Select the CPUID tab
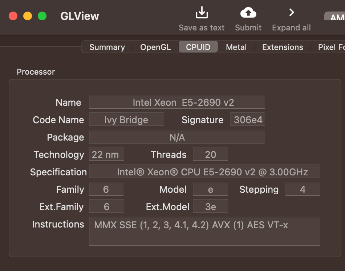The width and height of the screenshot is (345, 271). coord(198,47)
